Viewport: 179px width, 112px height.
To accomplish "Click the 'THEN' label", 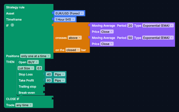I will click(10, 62).
